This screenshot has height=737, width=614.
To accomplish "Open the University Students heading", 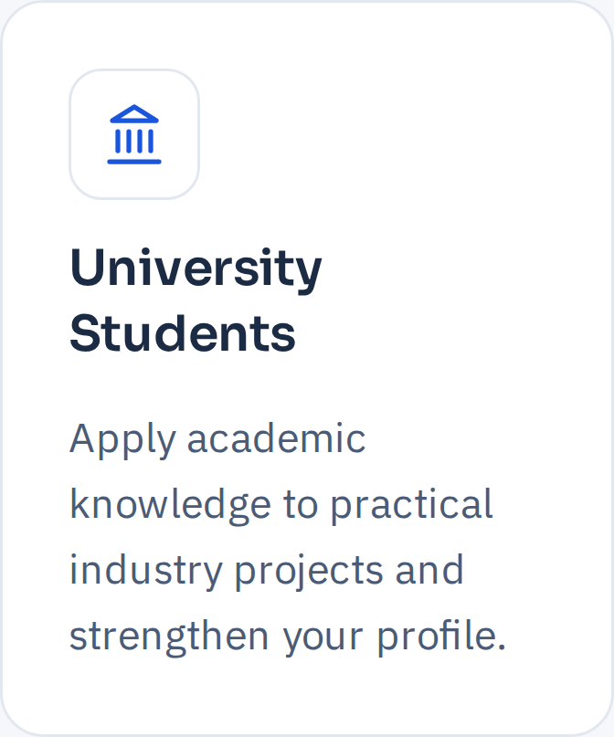I will 196,300.
